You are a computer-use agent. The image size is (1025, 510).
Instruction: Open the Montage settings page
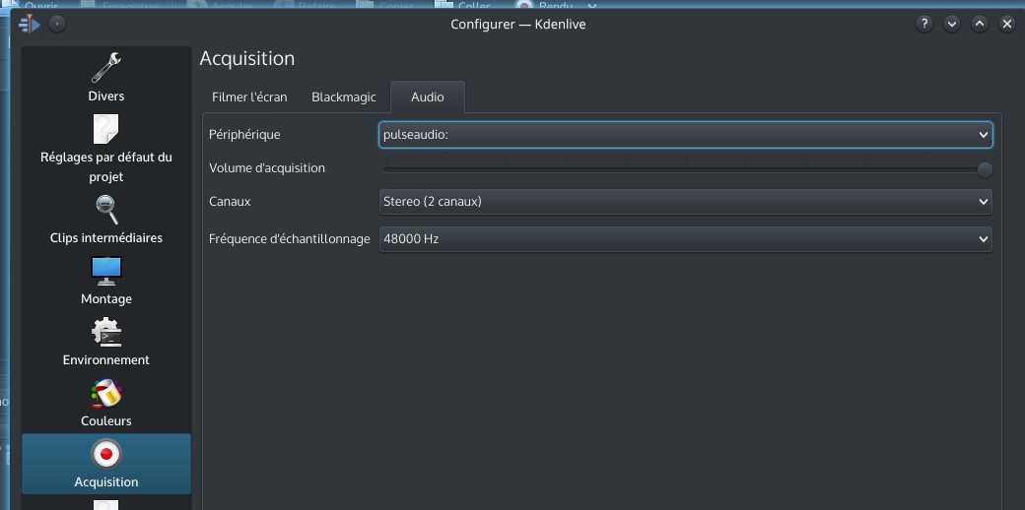(x=105, y=282)
